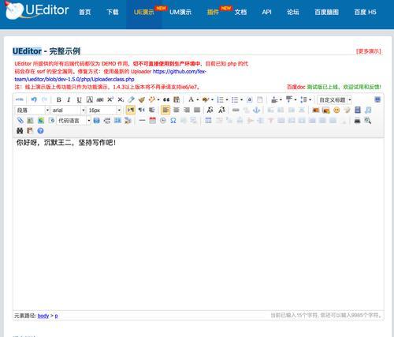Redo the last undone edit
Image resolution: width=394 pixels, height=337 pixels.
(44, 99)
